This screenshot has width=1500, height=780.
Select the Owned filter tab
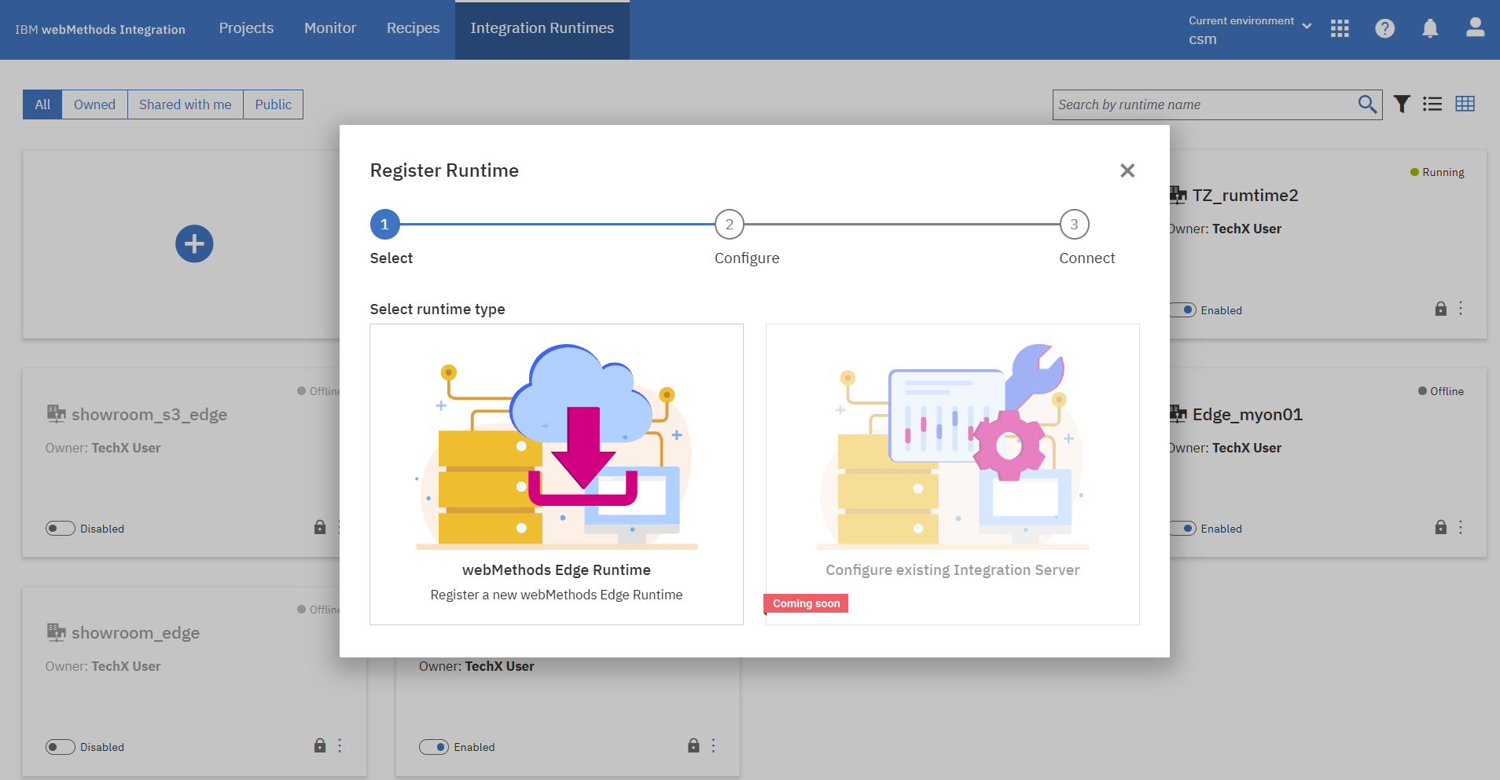point(95,104)
